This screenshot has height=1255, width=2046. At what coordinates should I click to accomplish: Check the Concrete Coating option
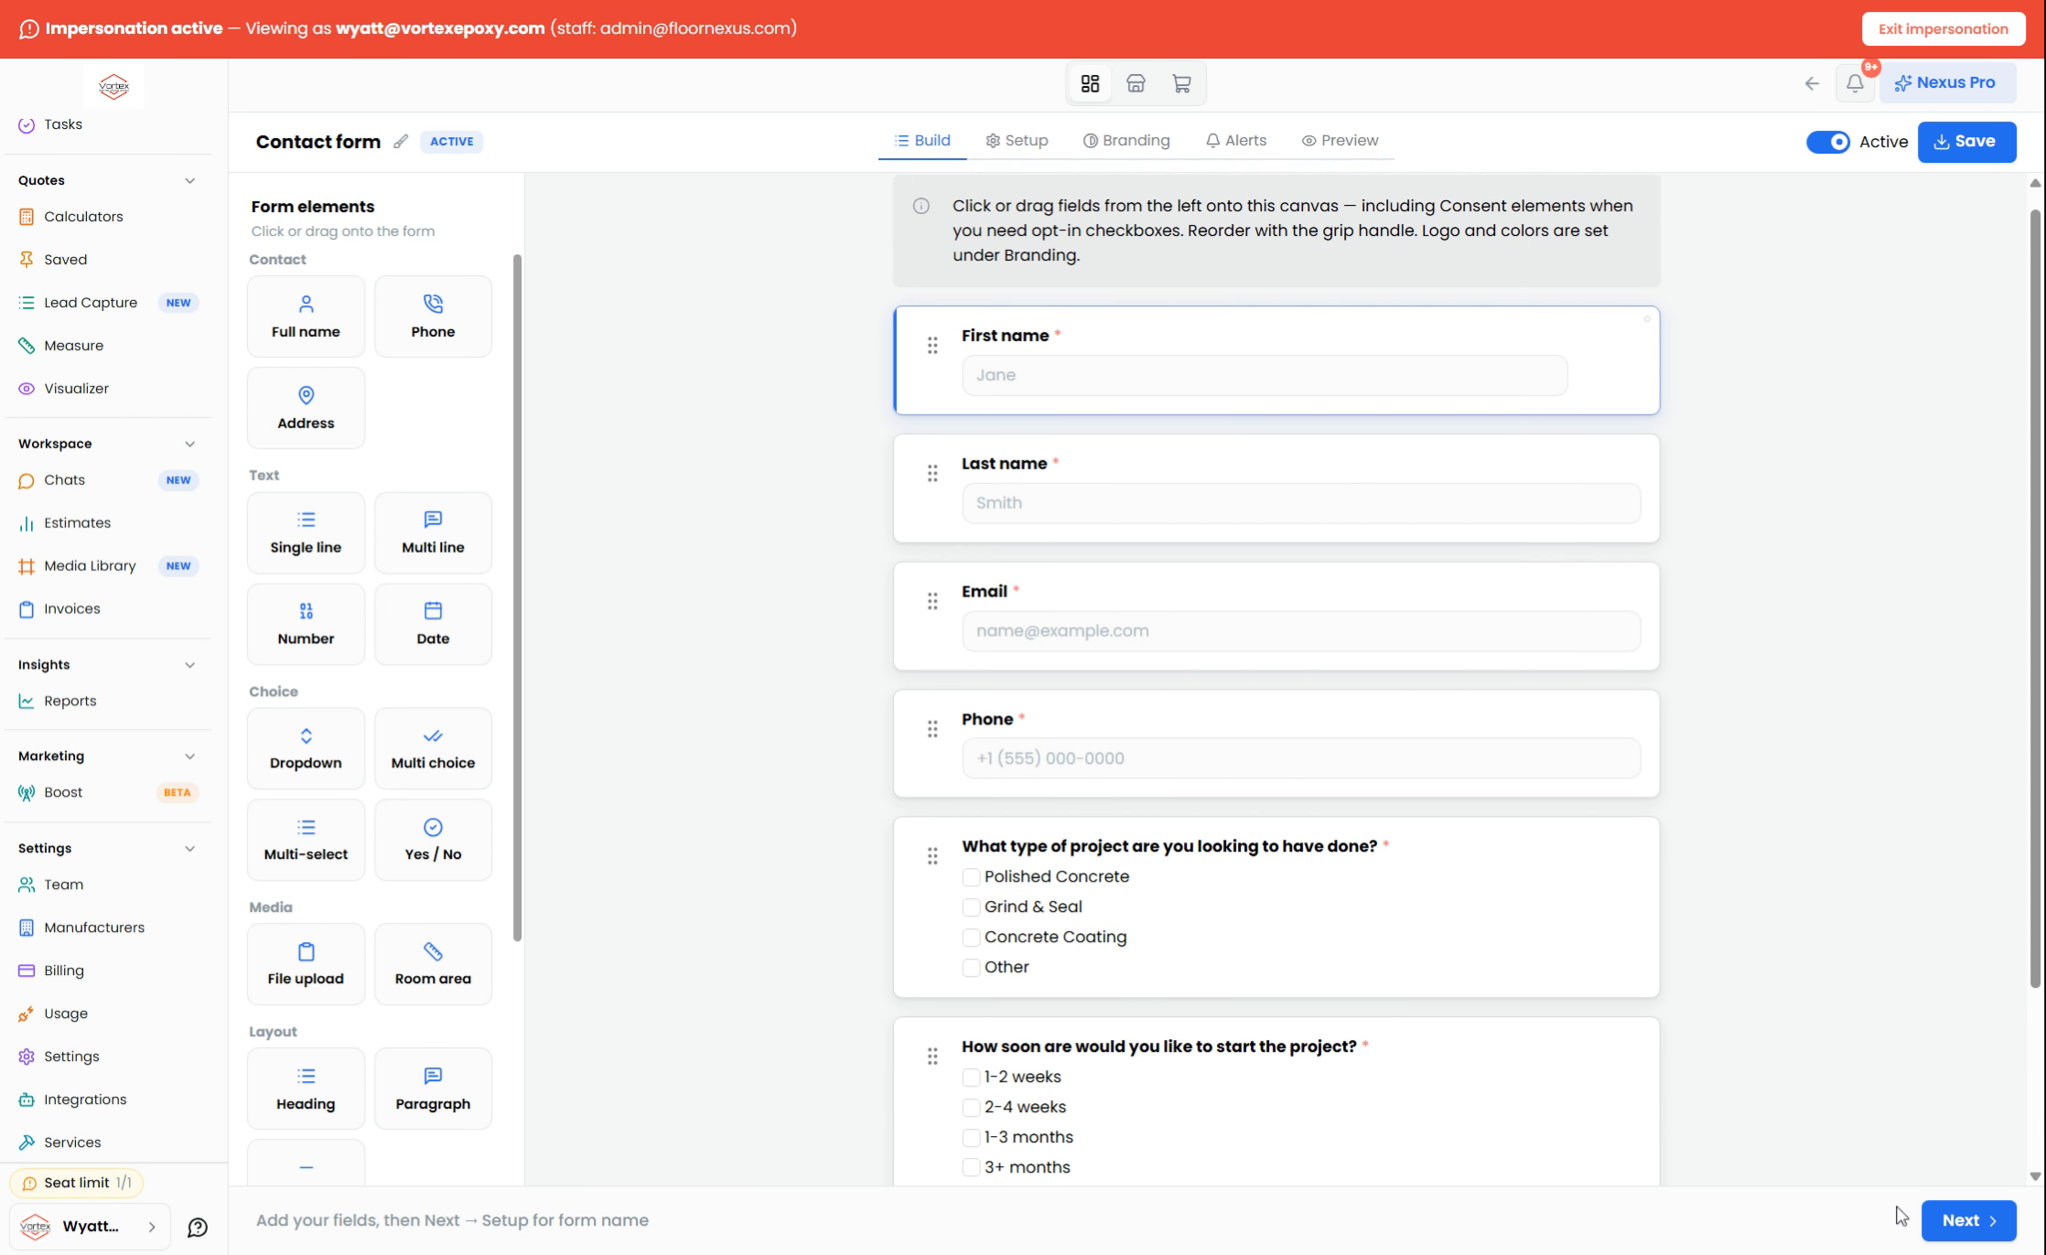971,938
